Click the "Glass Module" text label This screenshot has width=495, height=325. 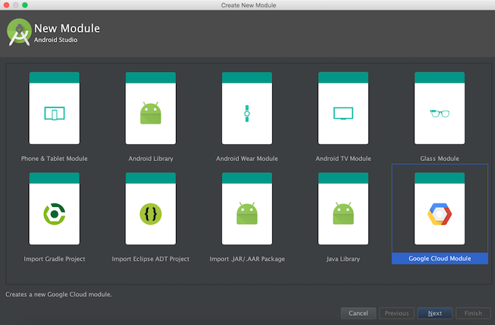click(x=439, y=158)
